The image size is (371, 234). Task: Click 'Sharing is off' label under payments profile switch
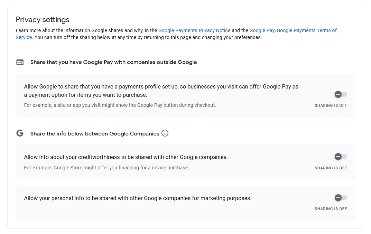tap(331, 105)
